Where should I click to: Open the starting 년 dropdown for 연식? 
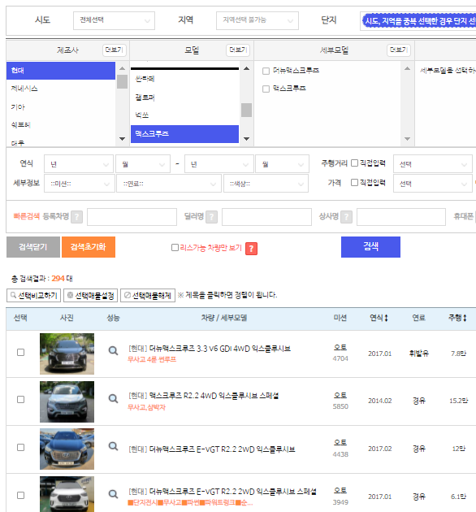(x=79, y=164)
